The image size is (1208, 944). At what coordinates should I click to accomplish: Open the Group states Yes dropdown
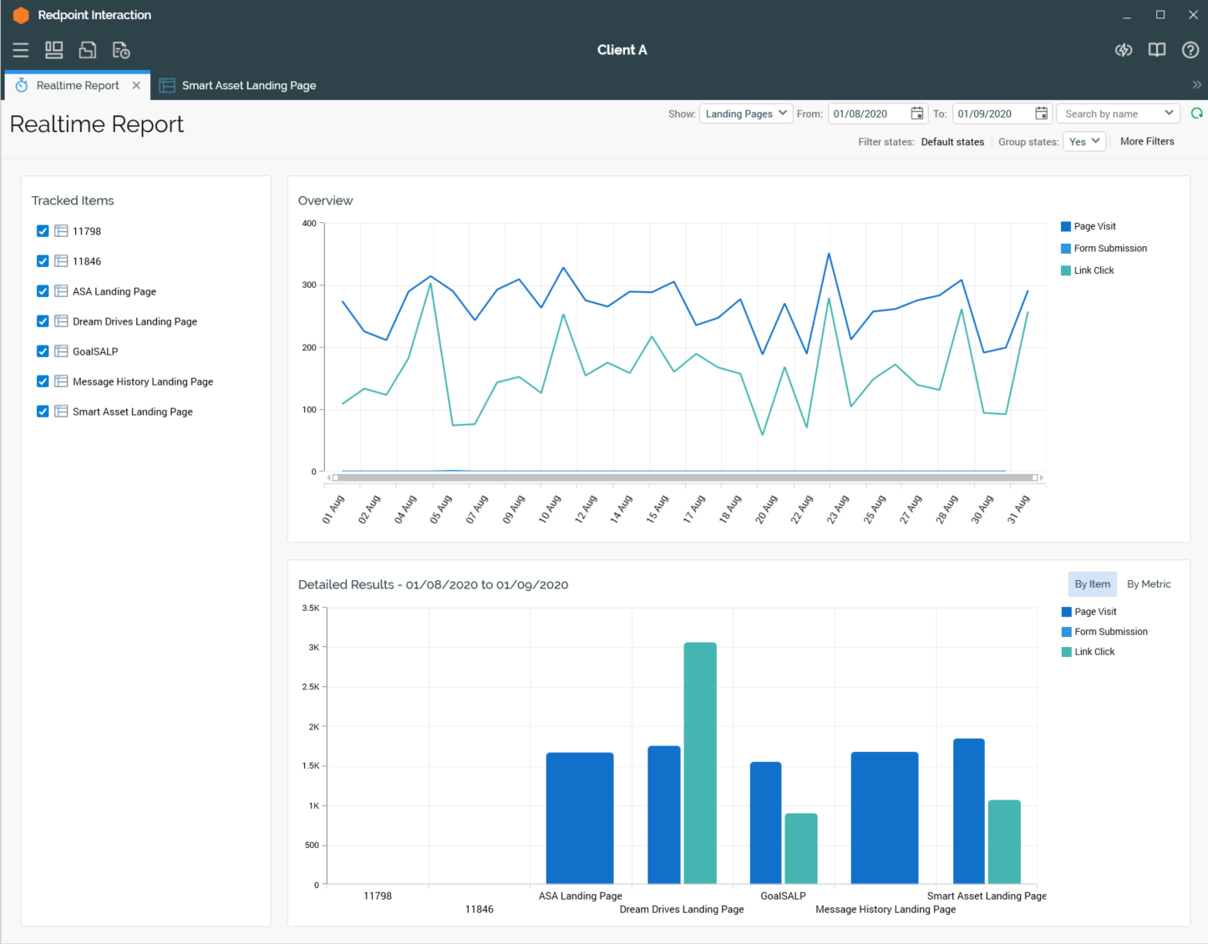[1084, 142]
